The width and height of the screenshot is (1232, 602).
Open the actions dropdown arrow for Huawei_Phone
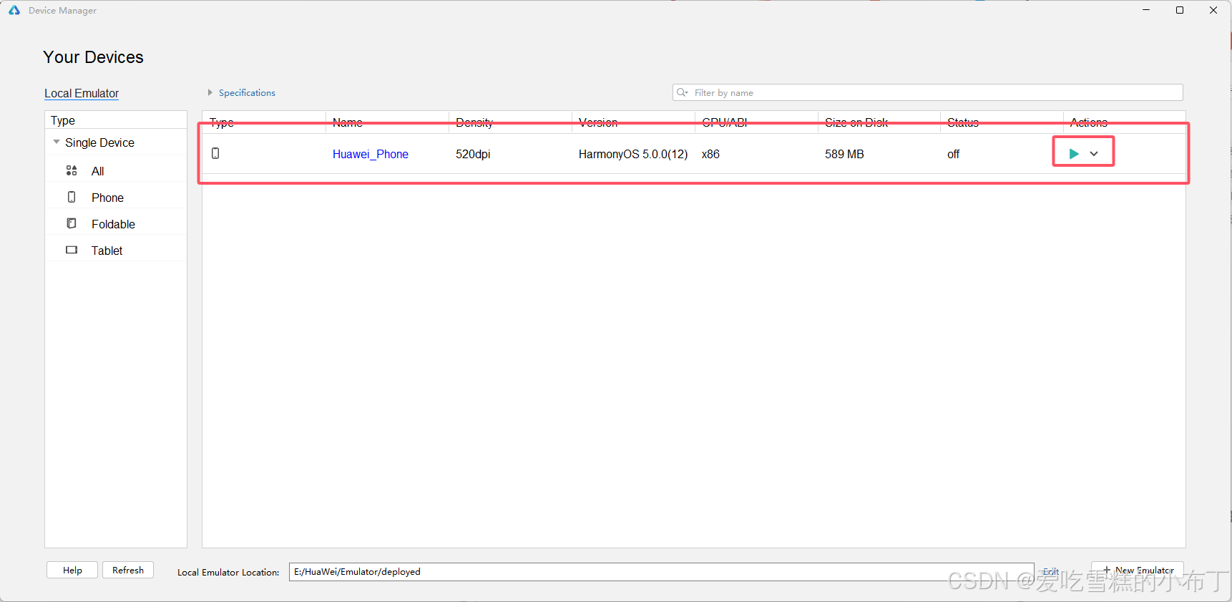coord(1094,154)
